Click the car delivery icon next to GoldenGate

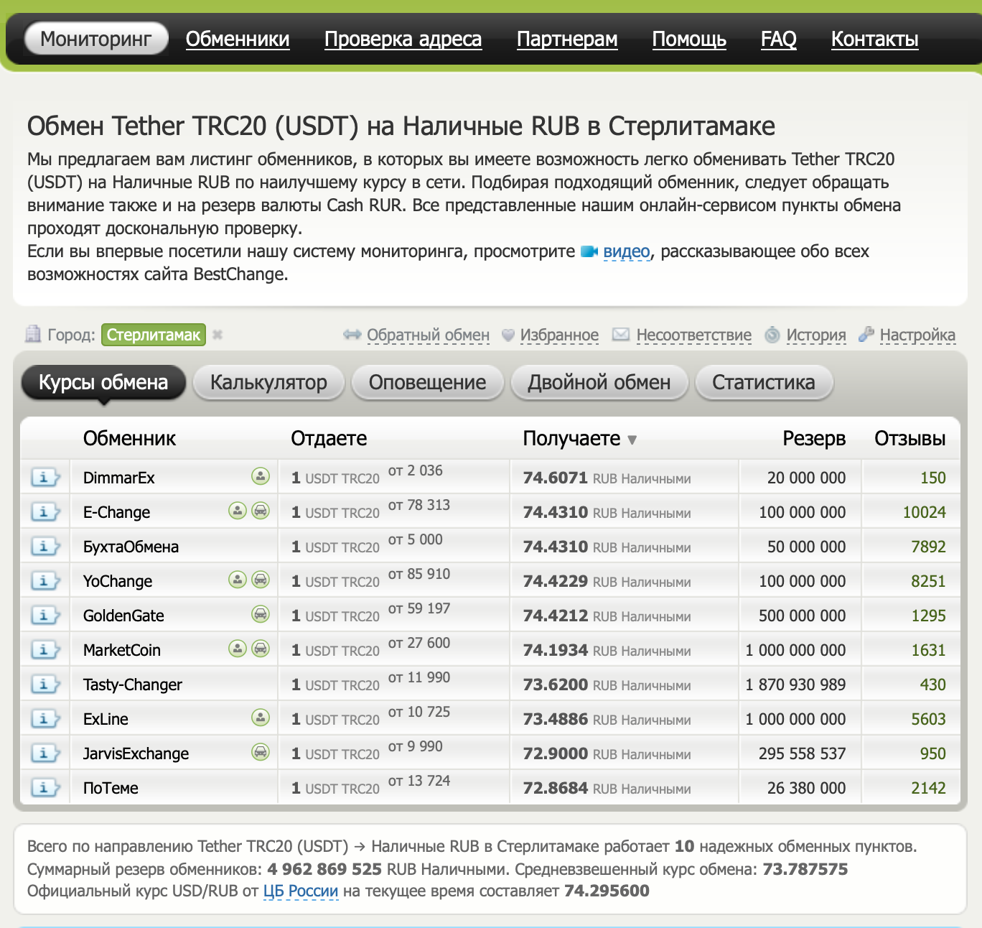tap(261, 613)
